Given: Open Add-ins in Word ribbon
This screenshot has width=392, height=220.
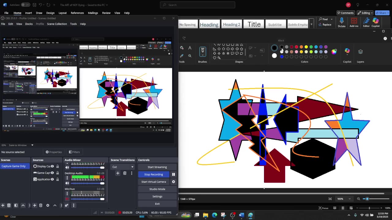Looking at the screenshot, I should pos(354,22).
